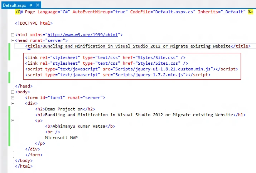
Task: Click the jquery-1.7.2.min.js src value
Action: pyautogui.click(x=149, y=75)
